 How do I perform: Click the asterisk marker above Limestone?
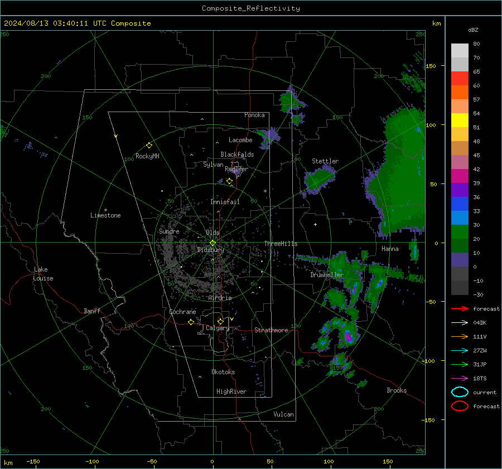click(105, 210)
